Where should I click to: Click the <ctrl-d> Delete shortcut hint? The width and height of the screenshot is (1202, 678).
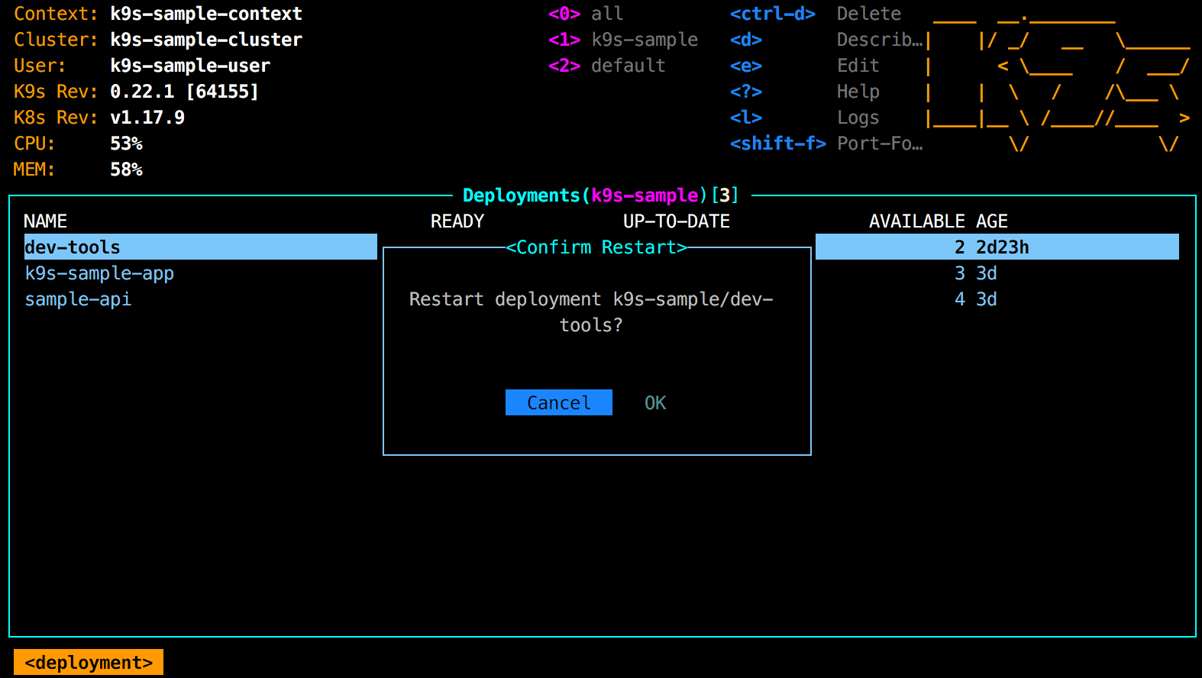pyautogui.click(x=816, y=14)
